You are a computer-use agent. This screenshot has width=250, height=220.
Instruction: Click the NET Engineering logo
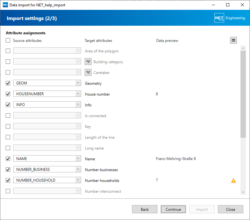(x=230, y=18)
